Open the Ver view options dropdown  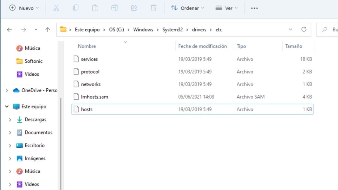tap(226, 8)
